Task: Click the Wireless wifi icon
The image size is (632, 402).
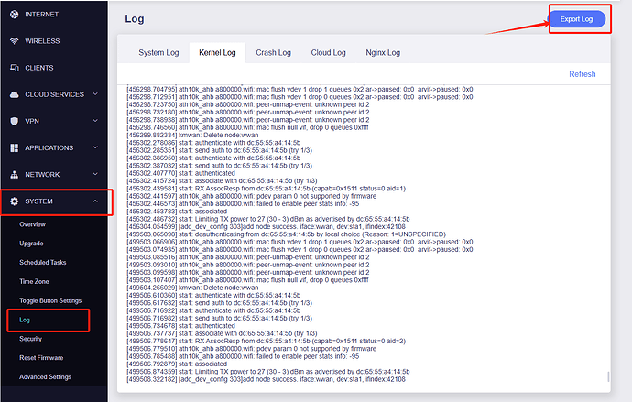Action: pyautogui.click(x=15, y=41)
